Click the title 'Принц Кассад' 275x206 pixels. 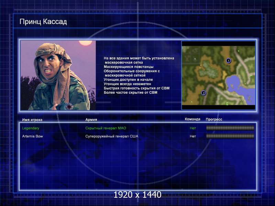click(43, 22)
